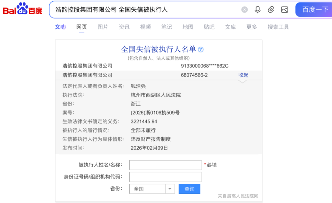The image size is (332, 203).
Task: Expand the row with code 9133000068****662C
Action: click(159, 66)
